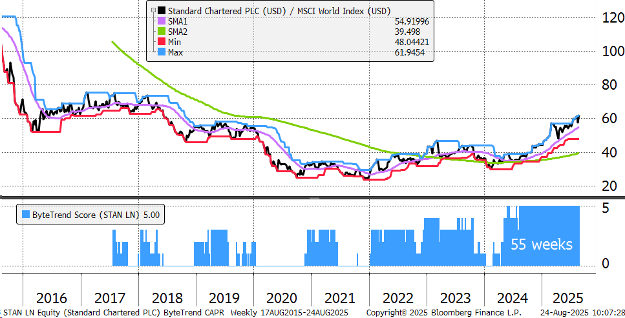The image size is (625, 318).
Task: Click the 0 score axis label
Action: pos(606,264)
